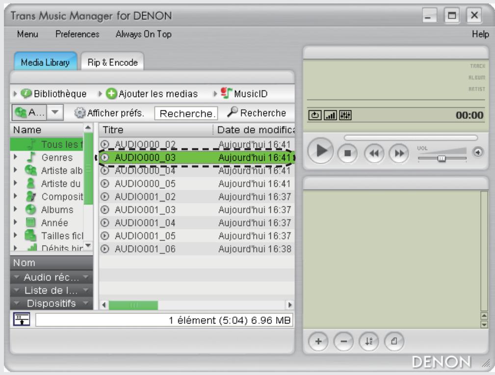Toggle Always On Top

click(144, 34)
